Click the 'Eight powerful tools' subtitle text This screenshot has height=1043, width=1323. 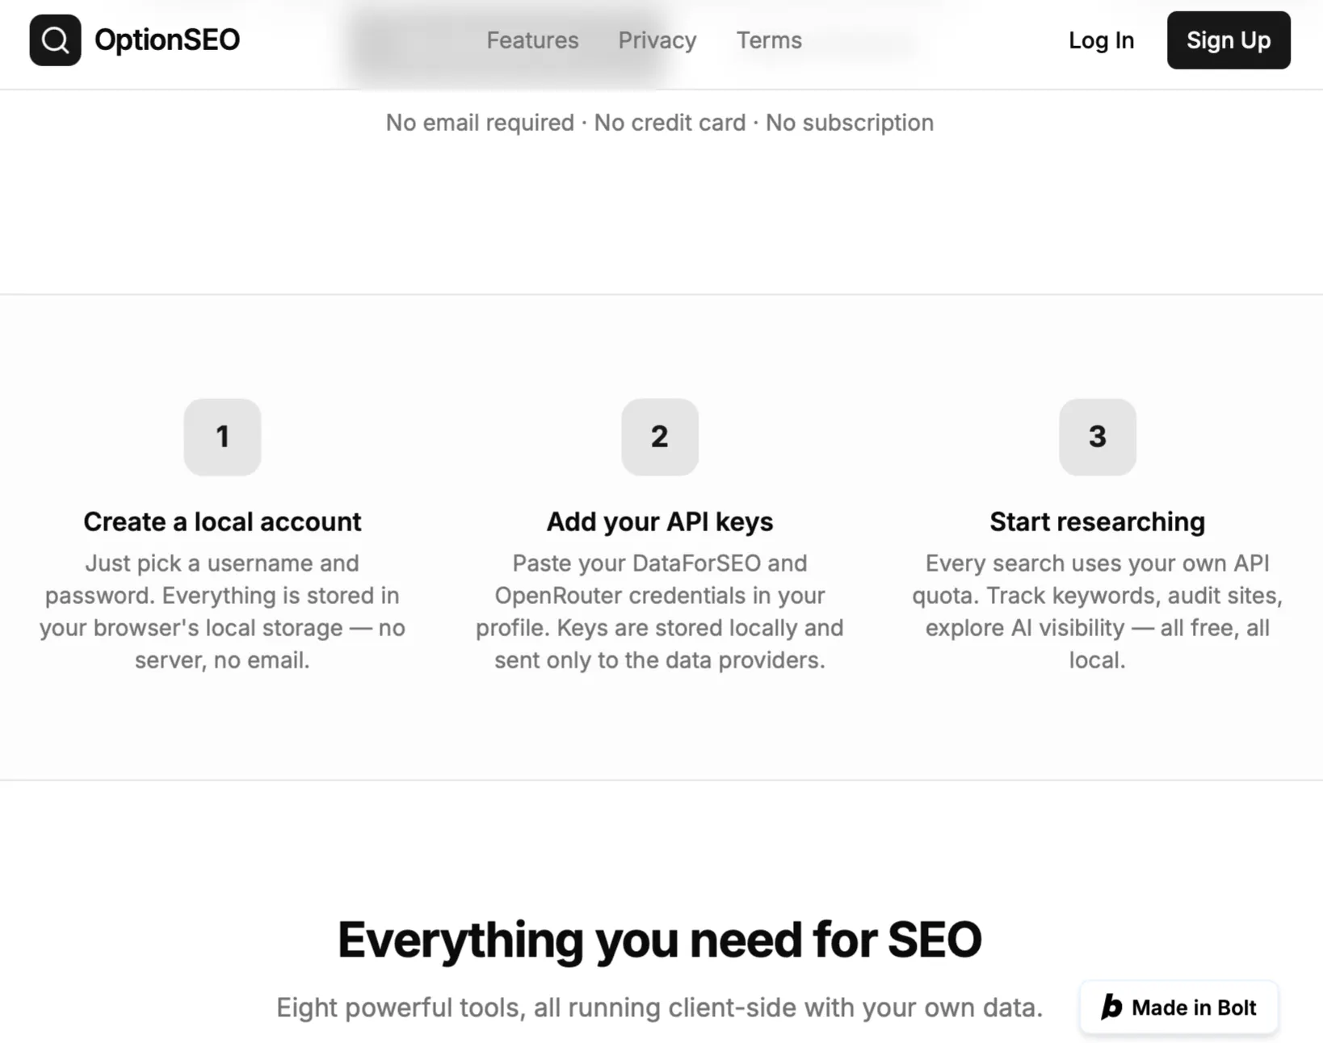pos(660,1007)
